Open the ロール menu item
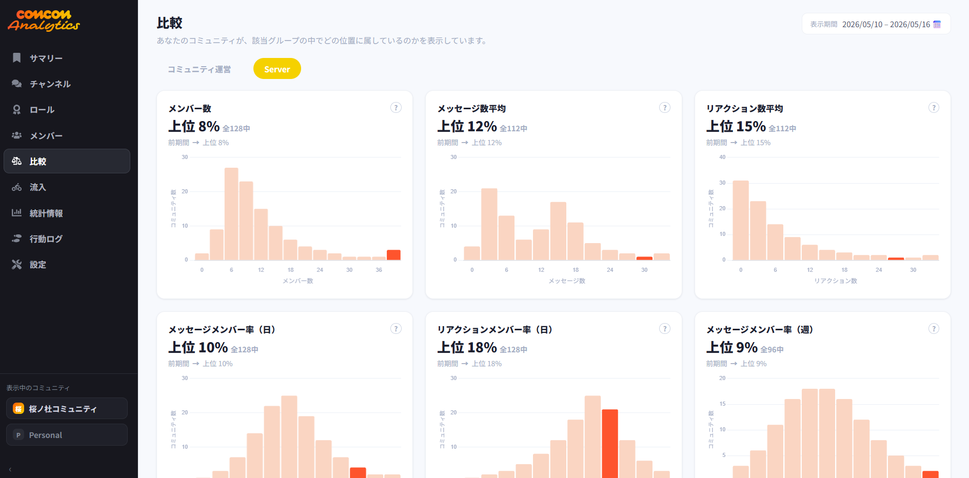This screenshot has height=478, width=969. click(x=67, y=110)
